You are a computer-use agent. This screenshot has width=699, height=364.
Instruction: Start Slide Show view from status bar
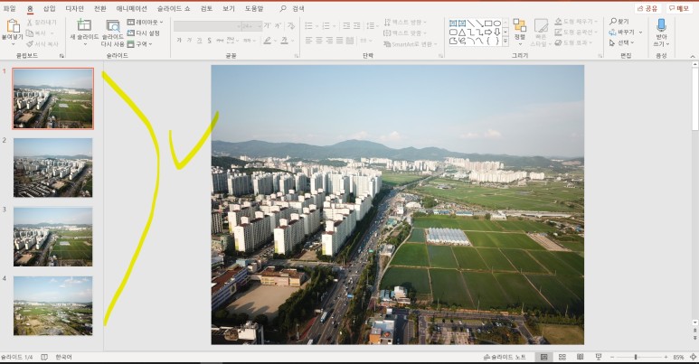tap(599, 357)
